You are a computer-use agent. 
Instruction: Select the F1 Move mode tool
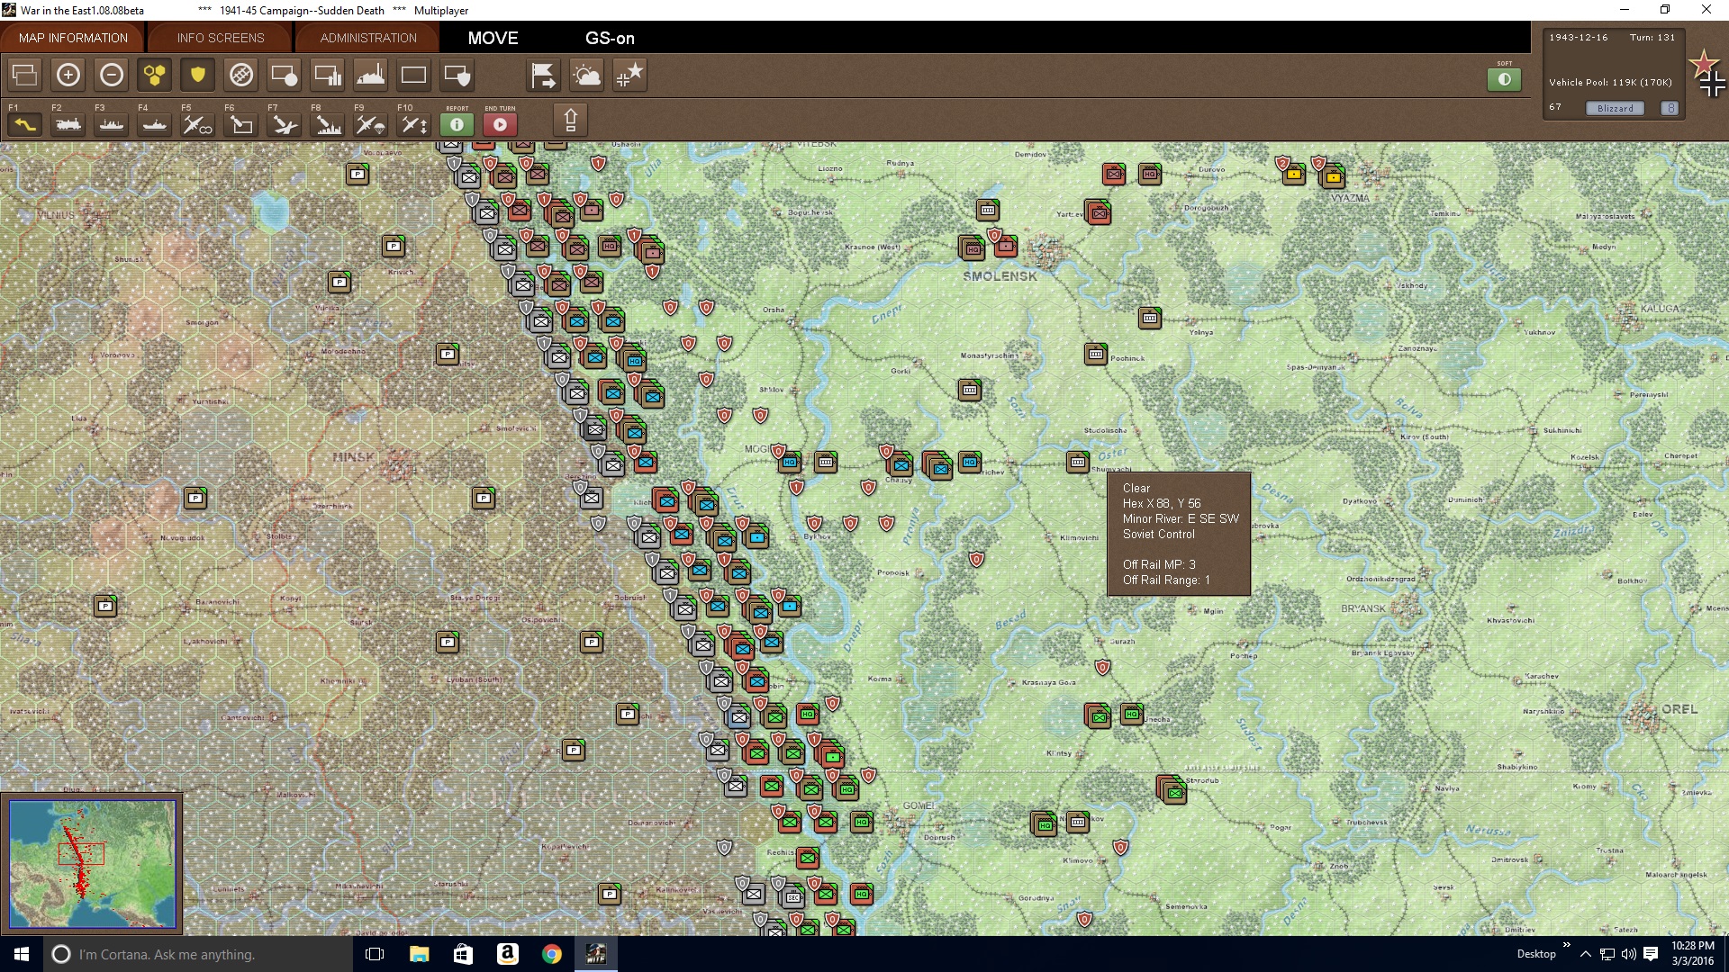pyautogui.click(x=24, y=124)
